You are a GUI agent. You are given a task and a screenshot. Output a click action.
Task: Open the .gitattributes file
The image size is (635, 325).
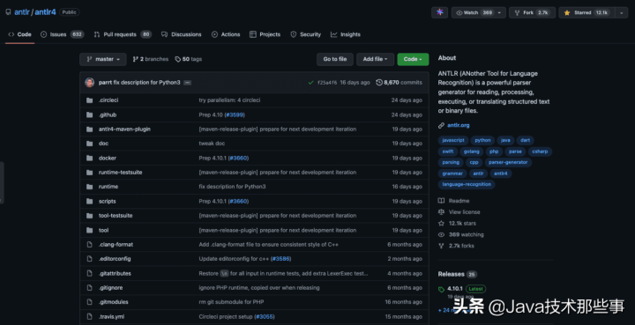tap(115, 273)
